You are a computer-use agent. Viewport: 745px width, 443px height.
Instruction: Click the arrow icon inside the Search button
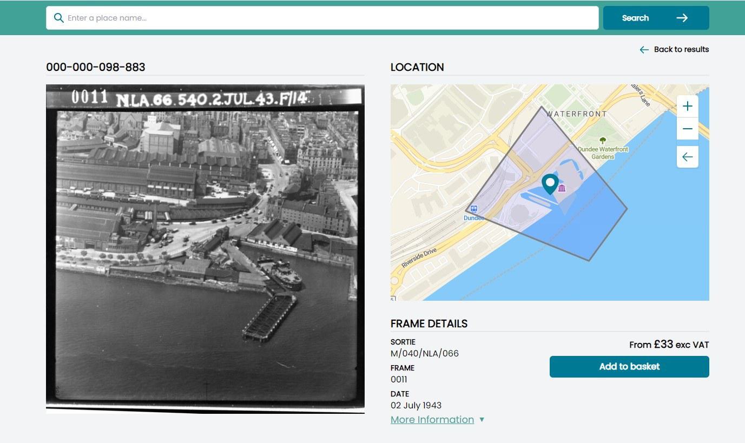pos(682,18)
